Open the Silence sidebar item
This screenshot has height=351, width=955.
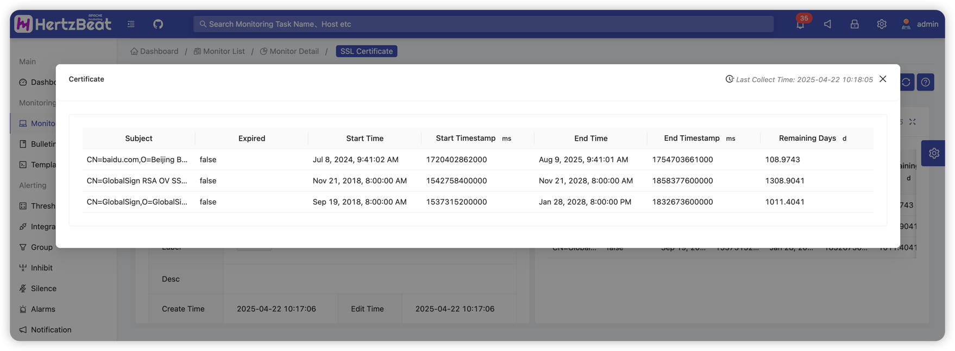pyautogui.click(x=43, y=289)
